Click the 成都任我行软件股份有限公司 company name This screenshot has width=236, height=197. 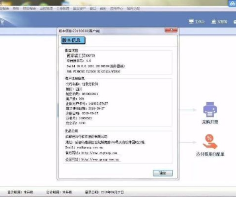pyautogui.click(x=86, y=137)
